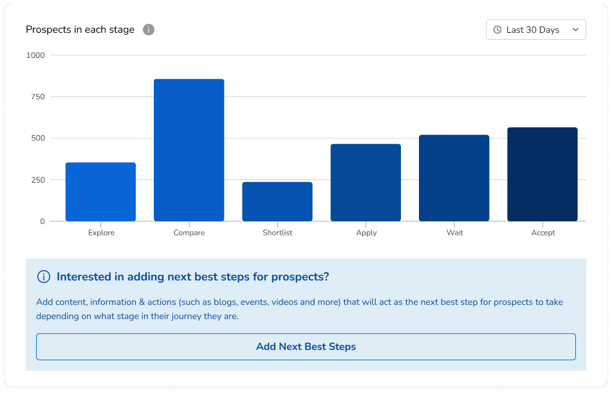Open the 'Last 30 Days' date range dropdown
This screenshot has width=612, height=393.
pos(535,30)
